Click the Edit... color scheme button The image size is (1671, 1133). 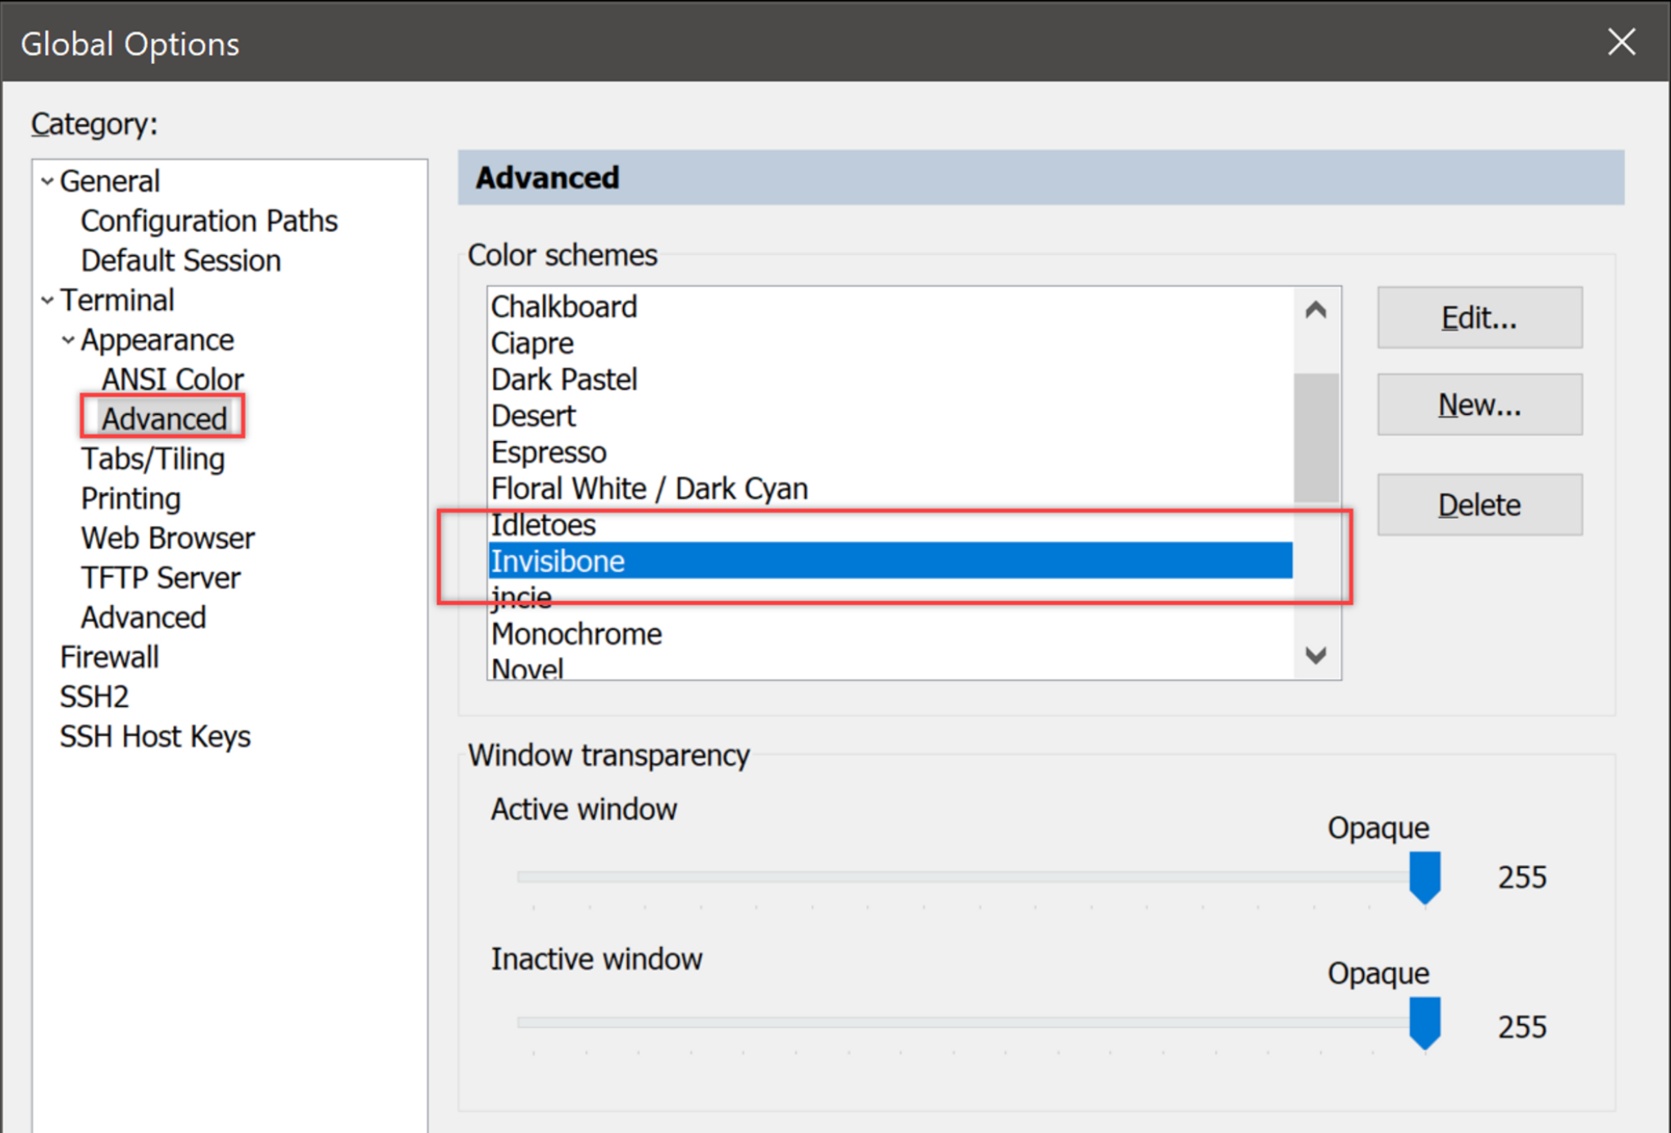point(1479,318)
